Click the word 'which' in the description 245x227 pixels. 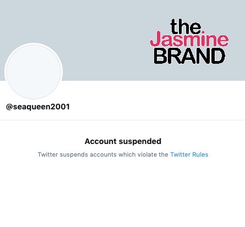pyautogui.click(x=127, y=154)
